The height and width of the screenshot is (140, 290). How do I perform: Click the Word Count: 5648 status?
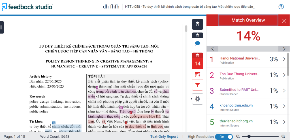[x=55, y=137]
